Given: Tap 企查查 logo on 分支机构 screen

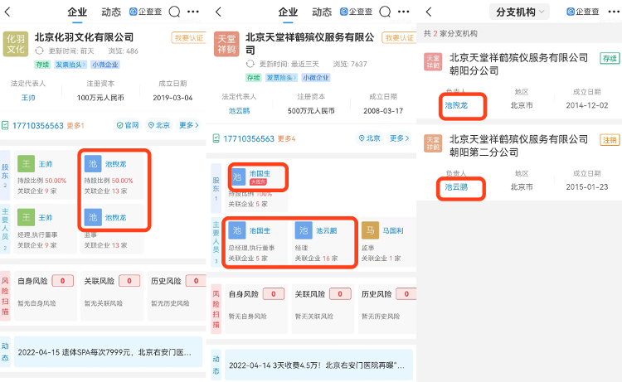Looking at the screenshot, I should click(x=583, y=12).
